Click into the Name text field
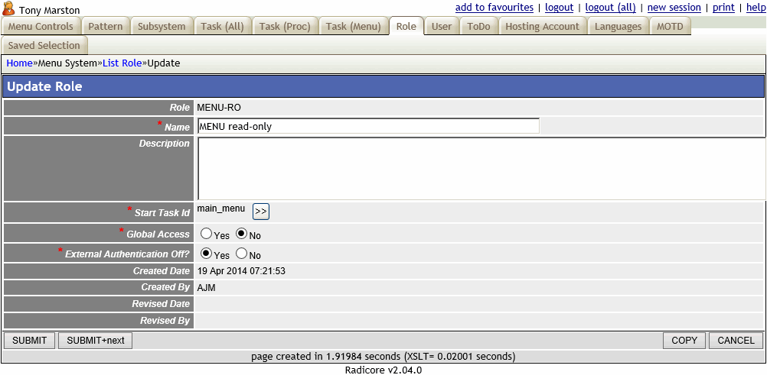The height and width of the screenshot is (375, 767). coord(368,126)
